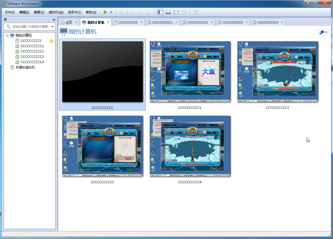Click the console view toolbar icon
Viewport: 333px width, 239px height.
coord(196,12)
